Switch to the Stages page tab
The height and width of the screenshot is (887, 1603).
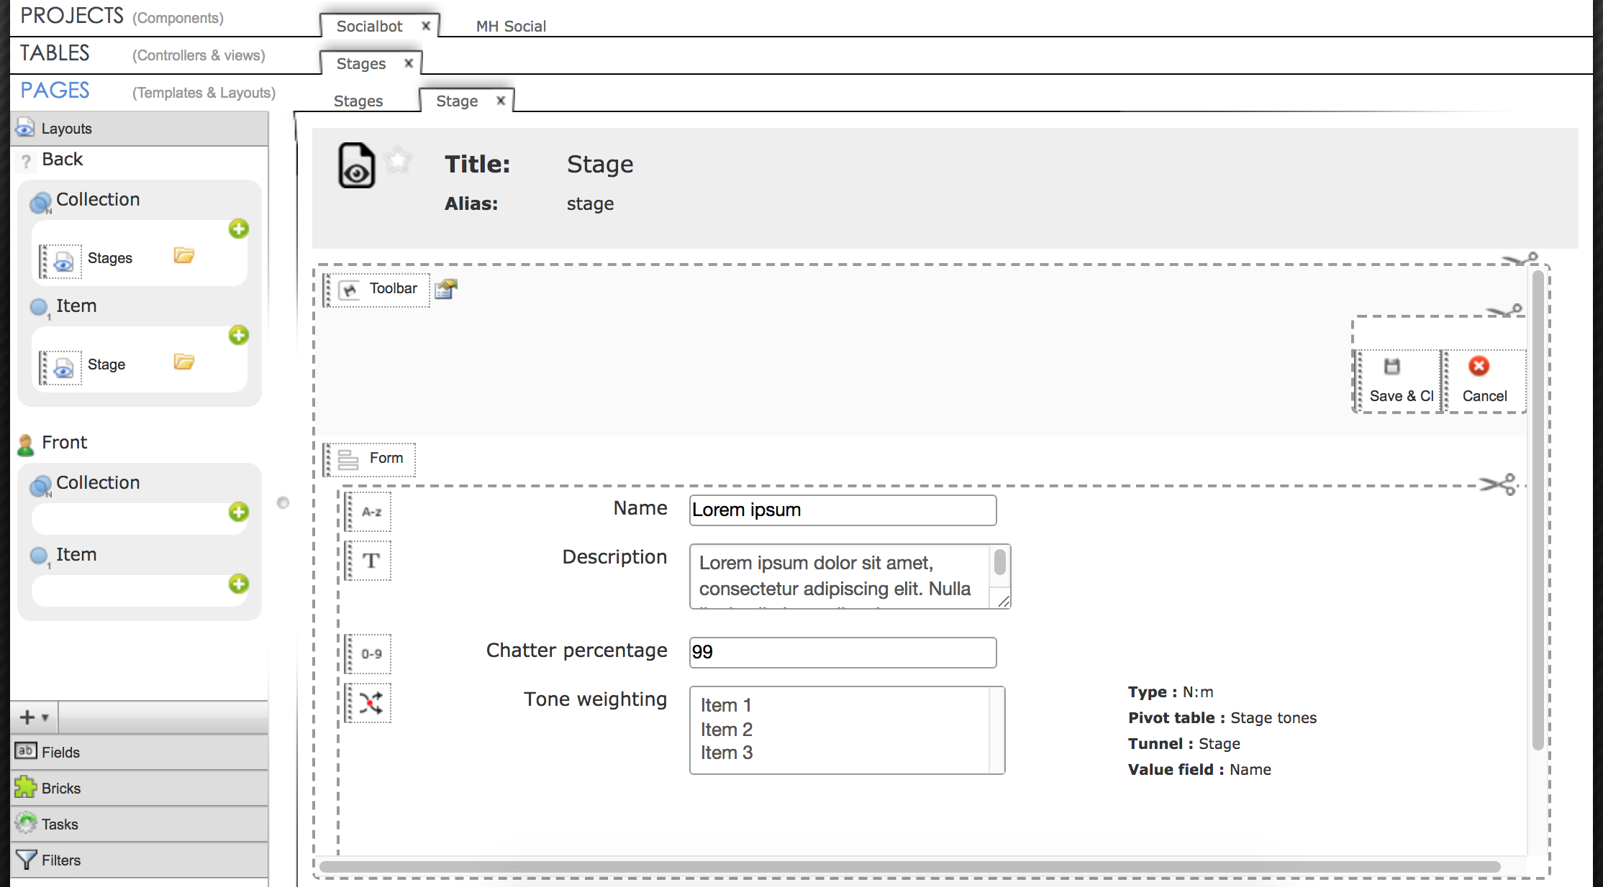358,101
